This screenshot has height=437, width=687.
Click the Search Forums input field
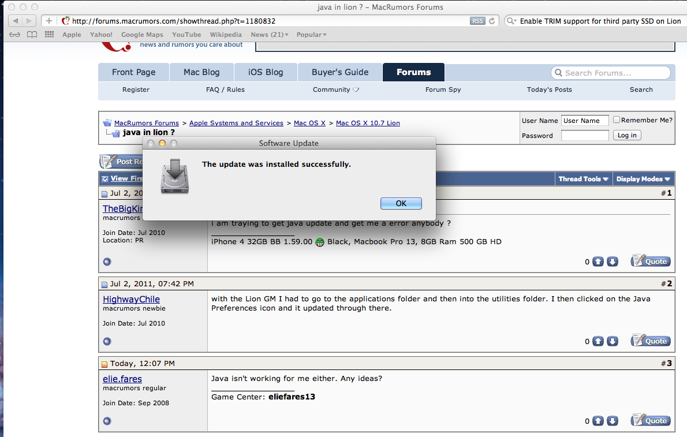pos(611,73)
